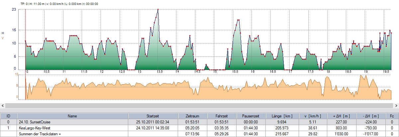Click the scrollbar left arrow under the chart

pyautogui.click(x=3, y=105)
